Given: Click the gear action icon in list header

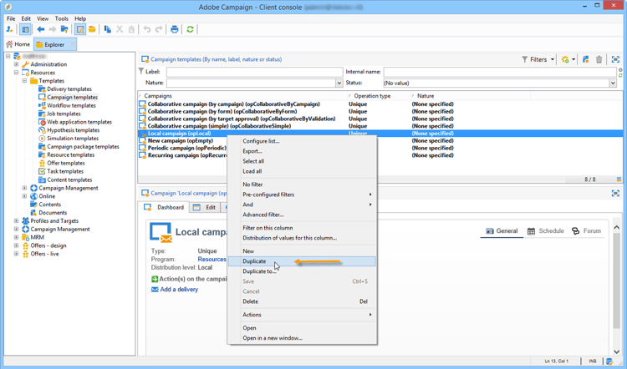Looking at the screenshot, I should (564, 59).
